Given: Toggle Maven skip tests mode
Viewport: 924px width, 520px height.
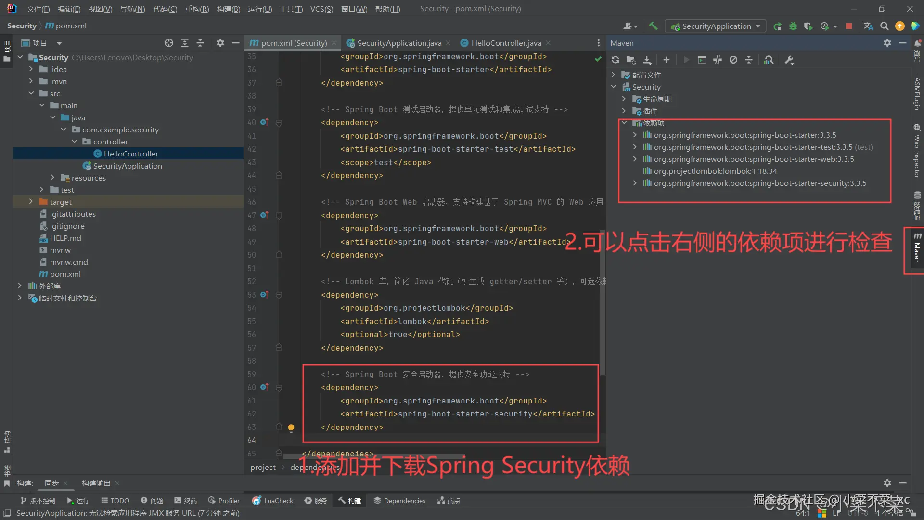Looking at the screenshot, I should 733,60.
